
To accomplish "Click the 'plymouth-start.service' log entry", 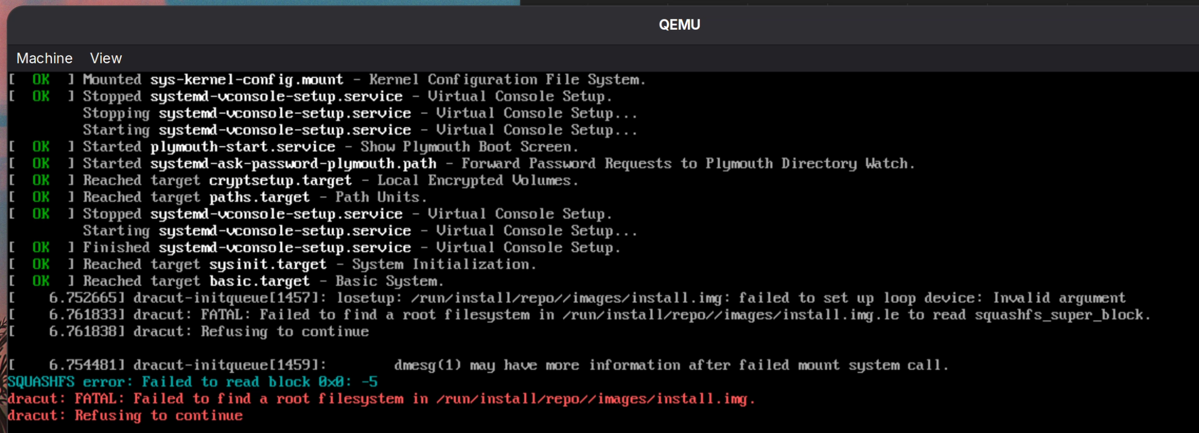I will point(242,147).
